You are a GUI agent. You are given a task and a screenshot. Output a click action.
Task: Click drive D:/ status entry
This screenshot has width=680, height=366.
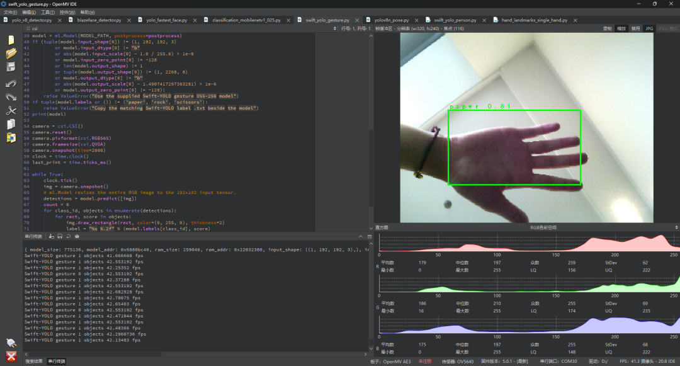pos(598,361)
